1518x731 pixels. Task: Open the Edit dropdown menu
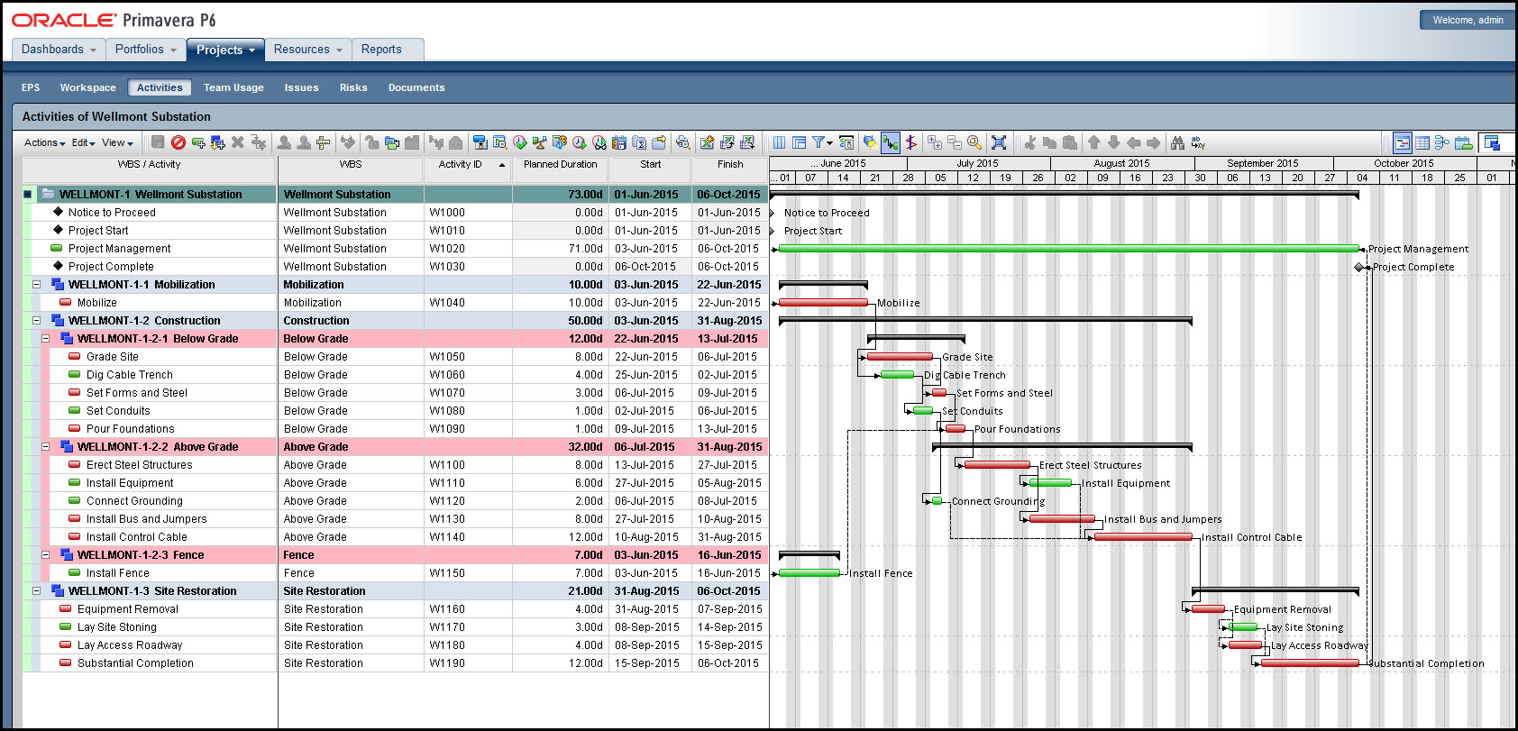(x=83, y=142)
